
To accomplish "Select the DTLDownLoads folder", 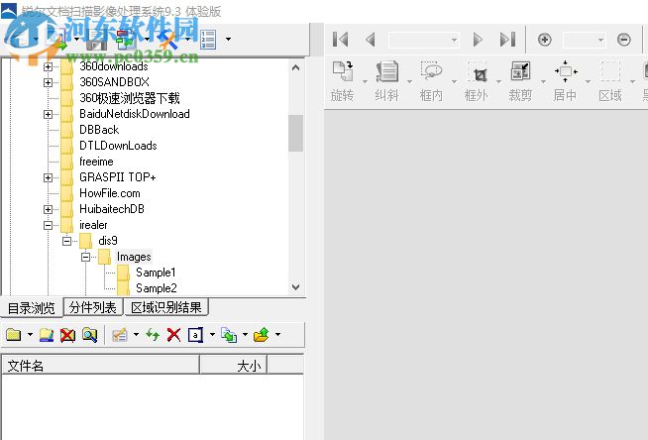I will point(118,146).
